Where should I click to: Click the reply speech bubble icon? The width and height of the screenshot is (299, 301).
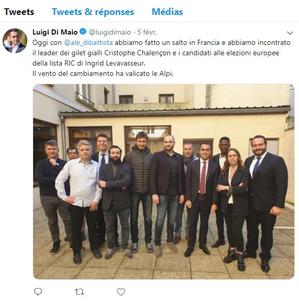click(x=38, y=292)
